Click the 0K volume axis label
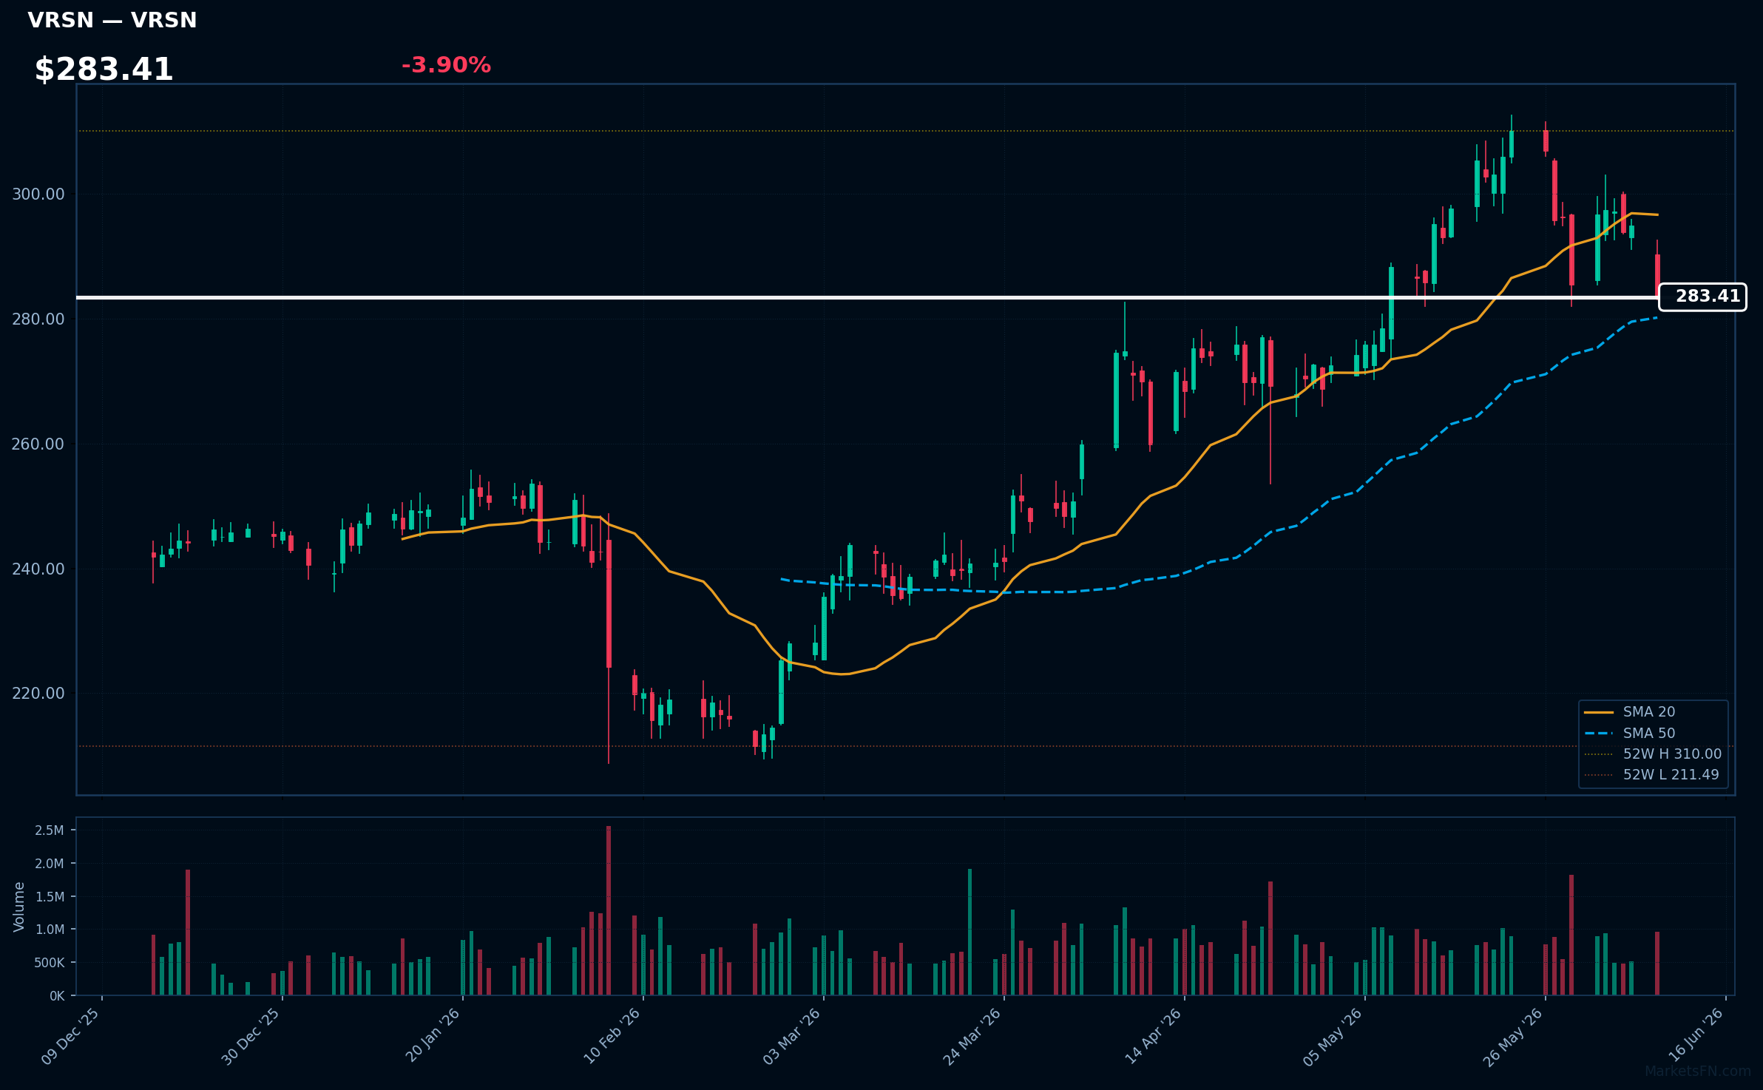 pos(57,996)
